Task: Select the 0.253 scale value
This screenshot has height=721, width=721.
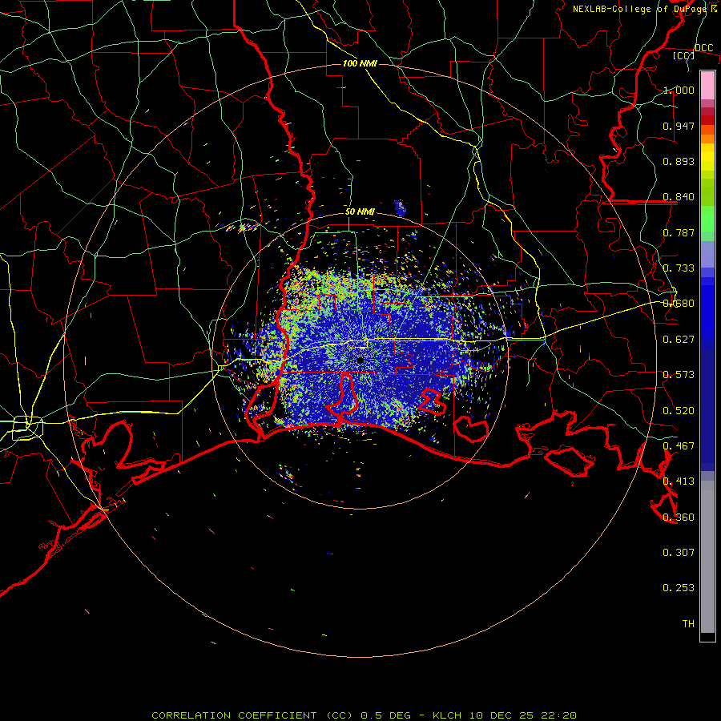Action: 679,588
